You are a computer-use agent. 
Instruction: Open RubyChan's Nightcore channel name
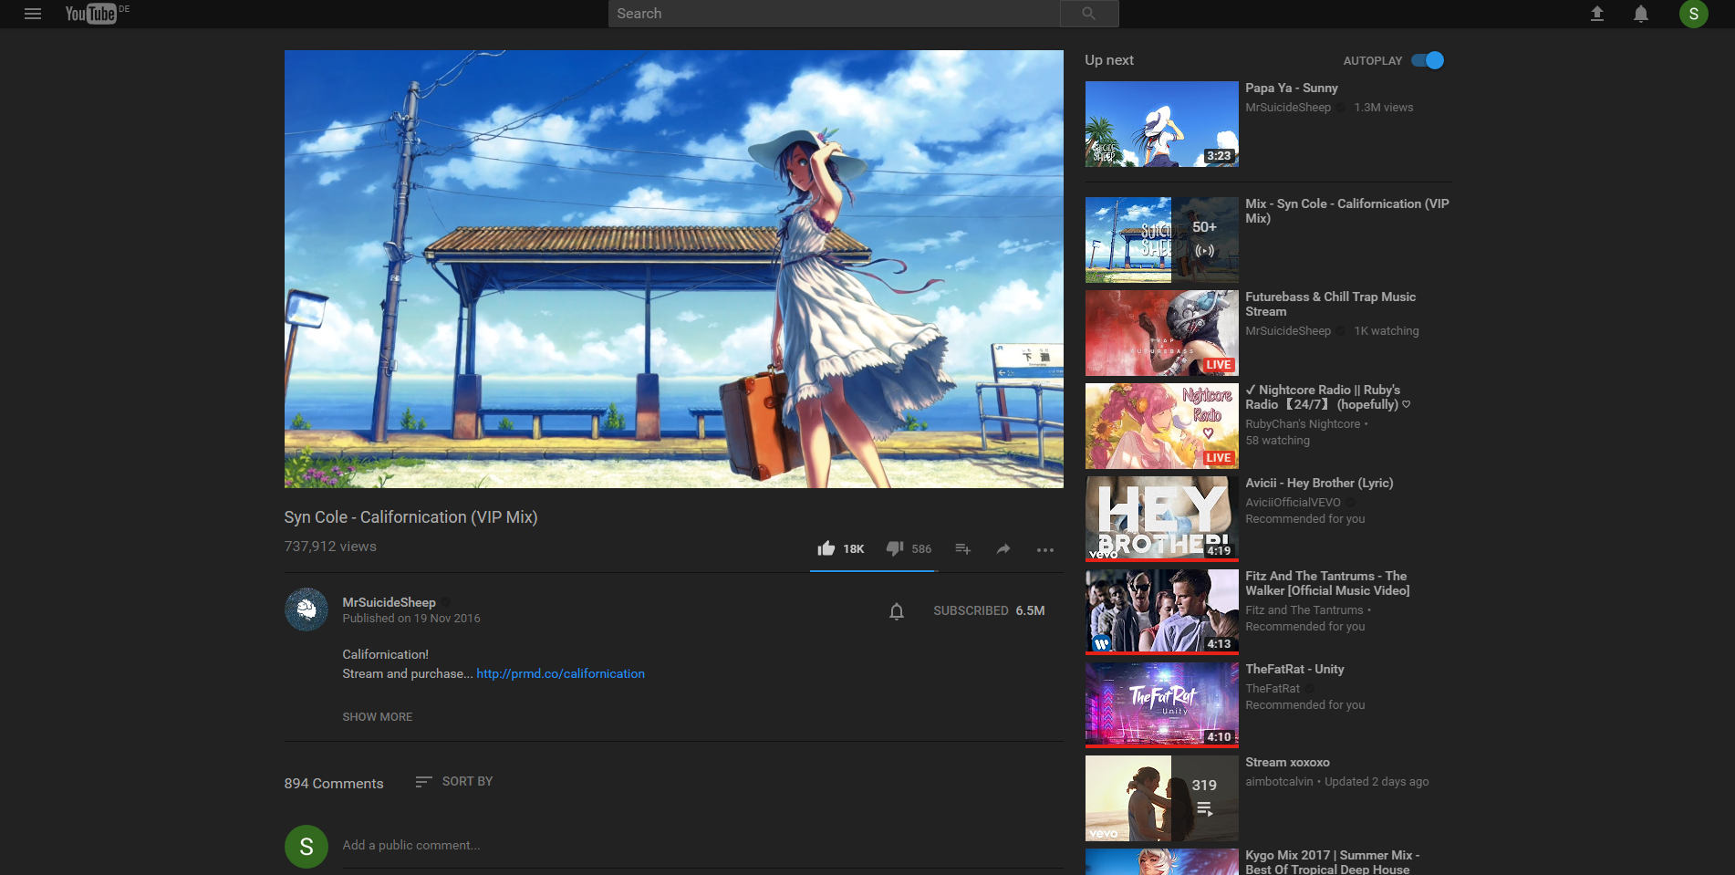pos(1303,424)
